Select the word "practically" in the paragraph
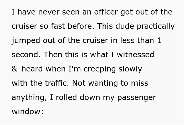184x125 pixels. [156, 27]
